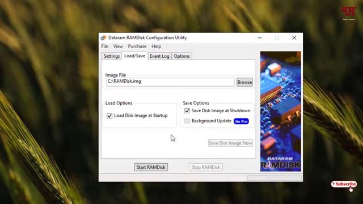Click the Go Pro badge
Viewport: 363px width, 204px height.
coord(241,121)
